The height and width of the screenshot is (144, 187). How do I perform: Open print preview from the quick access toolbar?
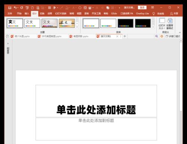(38, 8)
